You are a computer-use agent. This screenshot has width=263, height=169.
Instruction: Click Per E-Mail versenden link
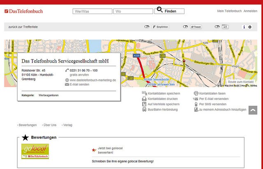point(214,99)
